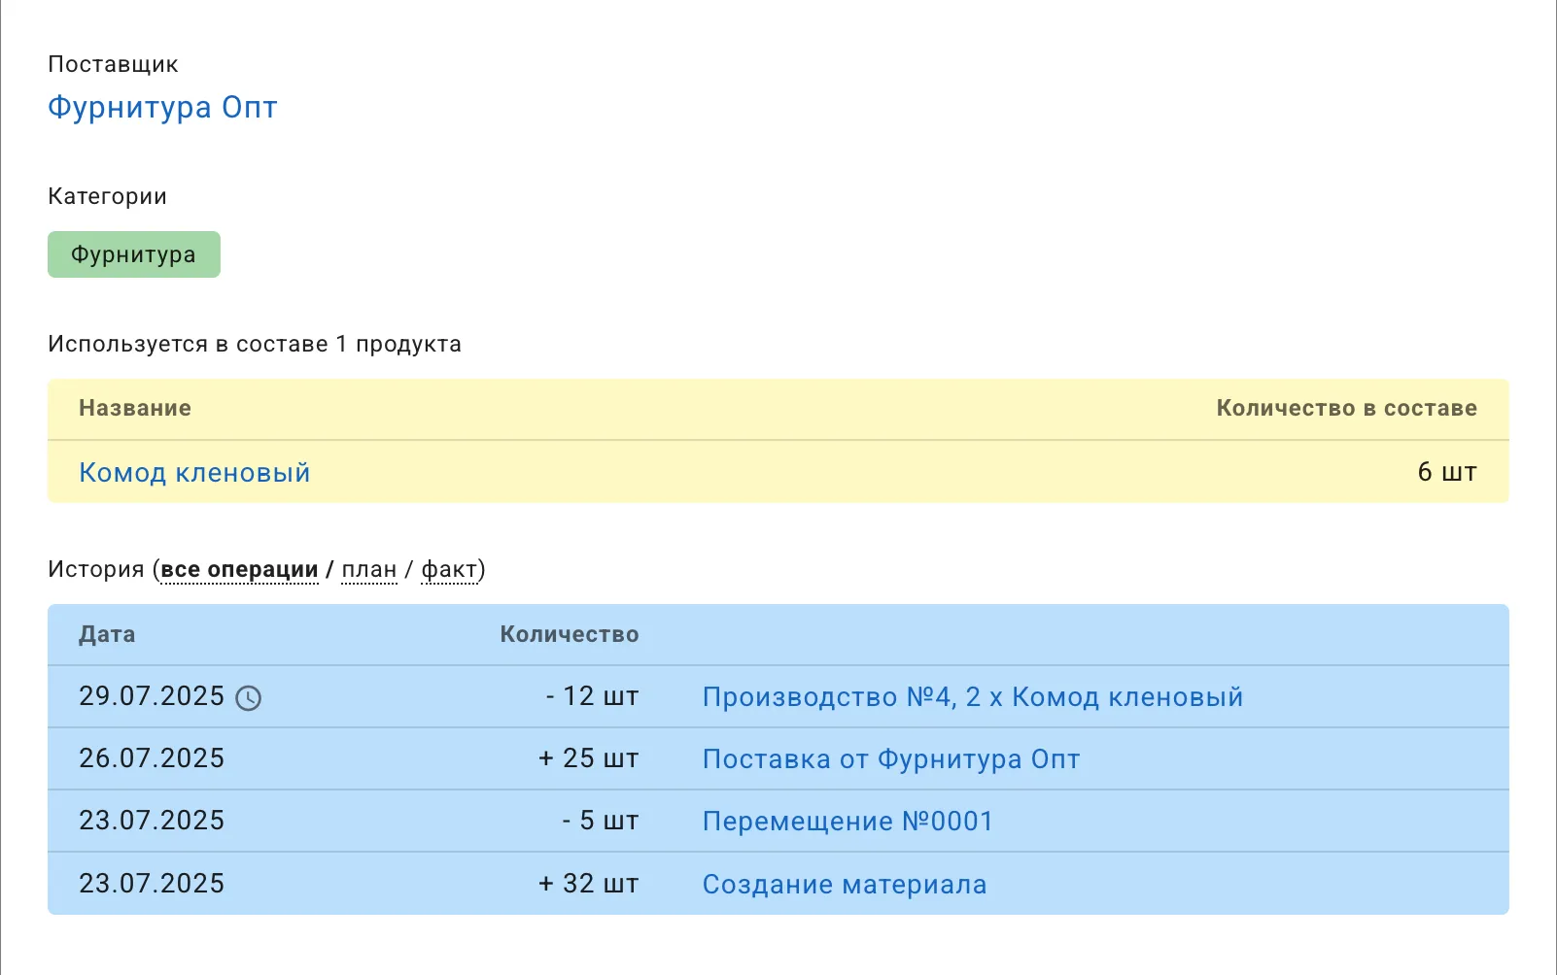Click the clock icon next to 29.07.2025
The image size is (1557, 975).
point(250,697)
